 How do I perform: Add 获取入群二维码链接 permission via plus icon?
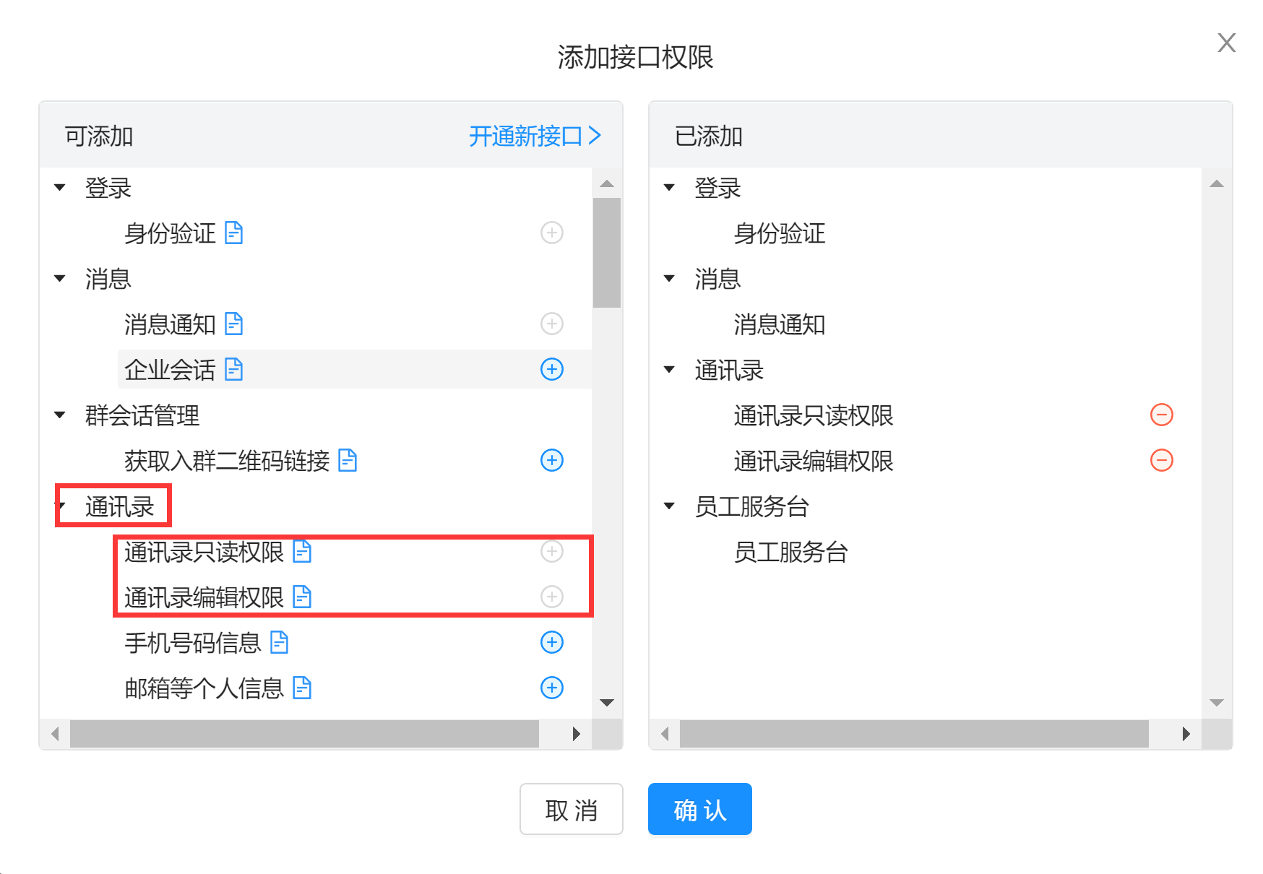click(552, 460)
